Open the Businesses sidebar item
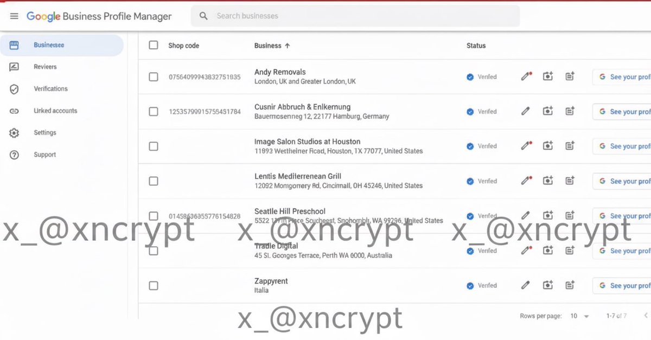Viewport: 651px width, 340px height. coord(62,46)
